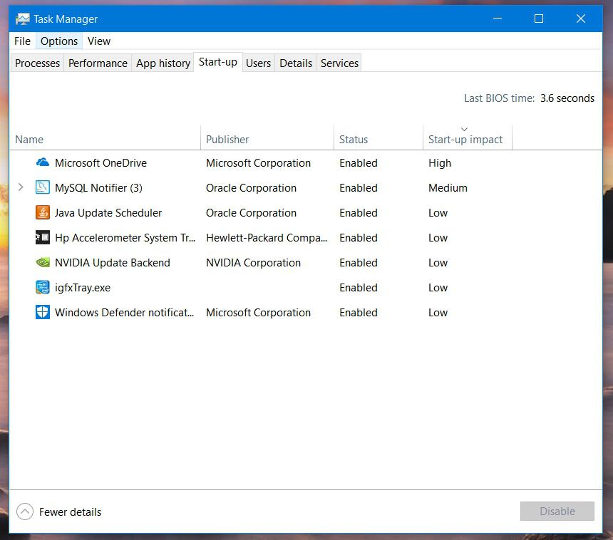Switch to the Services tab
Image resolution: width=613 pixels, height=540 pixels.
[339, 63]
